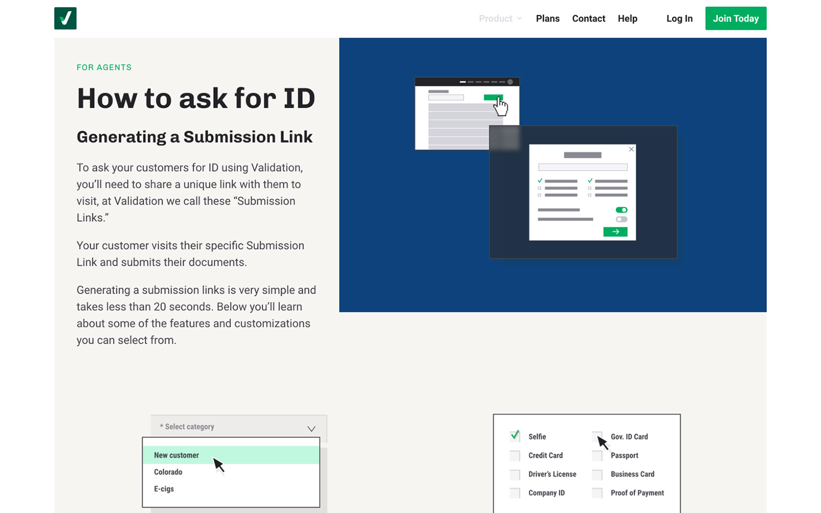Choose New customer from the category list
821x513 pixels.
pos(231,455)
